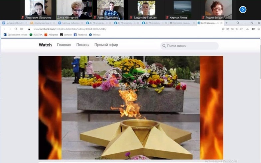The image size is (261, 163).
Task: View site security via padlock icon
Action: (x=29, y=29)
